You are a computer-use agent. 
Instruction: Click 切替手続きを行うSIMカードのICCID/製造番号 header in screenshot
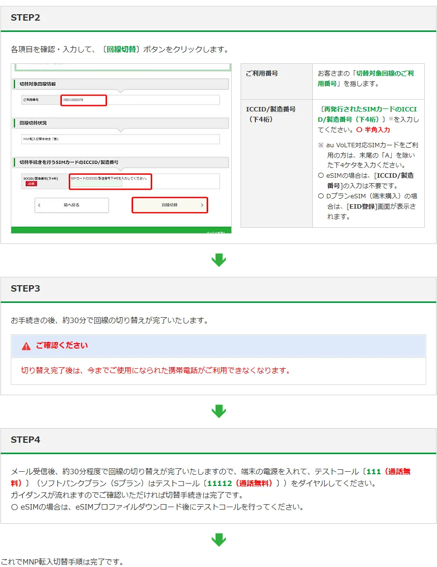click(121, 162)
